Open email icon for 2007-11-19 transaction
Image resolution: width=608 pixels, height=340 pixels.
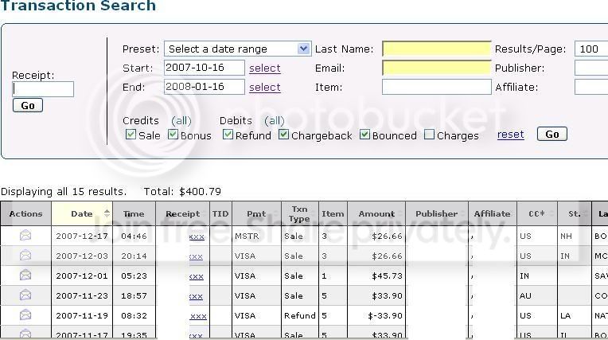coord(25,315)
